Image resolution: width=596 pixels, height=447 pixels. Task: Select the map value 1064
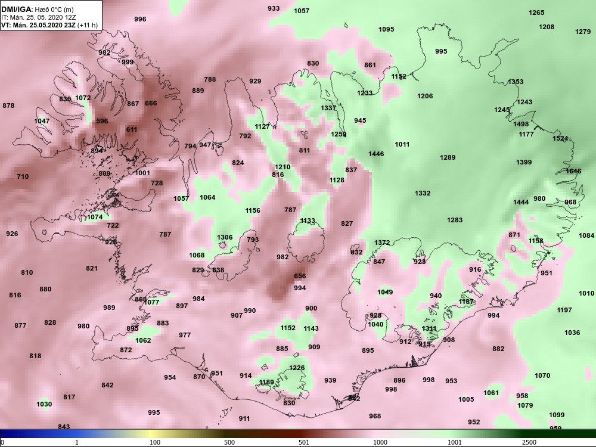pyautogui.click(x=207, y=197)
